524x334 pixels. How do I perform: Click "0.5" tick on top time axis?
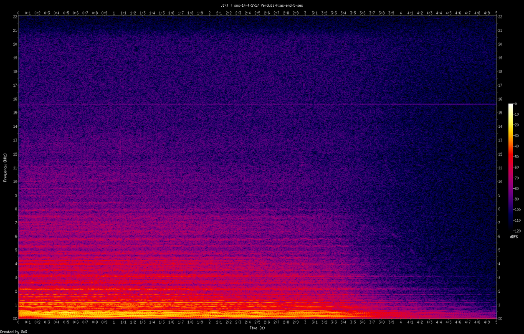pyautogui.click(x=66, y=13)
